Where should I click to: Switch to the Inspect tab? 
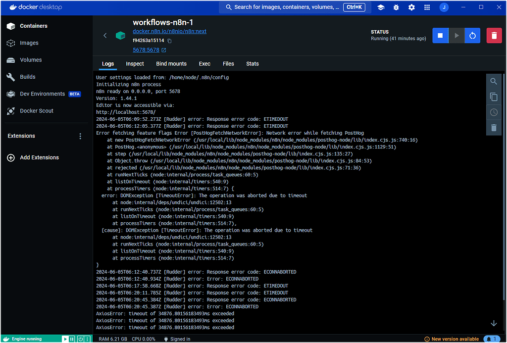coord(135,64)
